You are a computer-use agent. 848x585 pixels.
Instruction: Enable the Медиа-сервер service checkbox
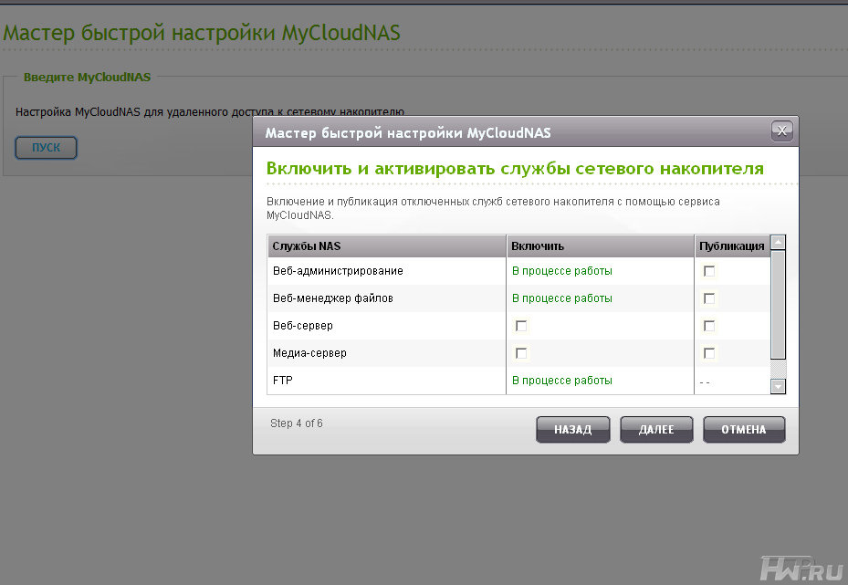(521, 353)
